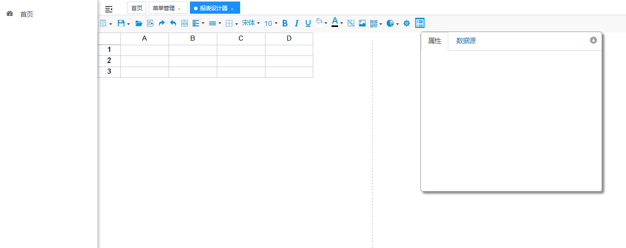Expand the barcode type dropdown arrow
The height and width of the screenshot is (248, 626).
click(x=381, y=24)
